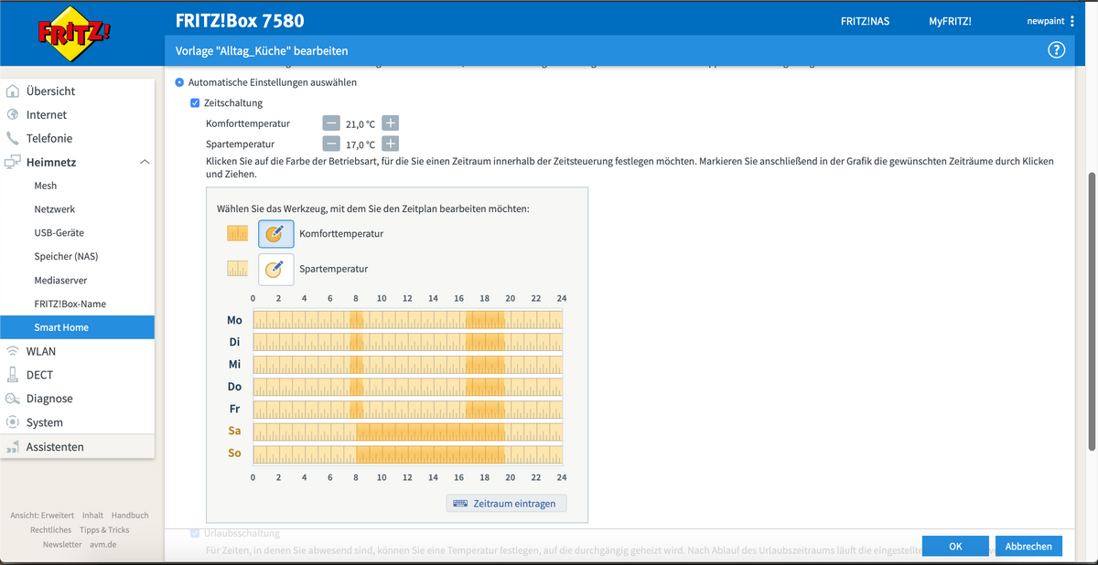The width and height of the screenshot is (1098, 565).
Task: Click the Freitag (Fr) schedule bar
Action: pyautogui.click(x=407, y=409)
